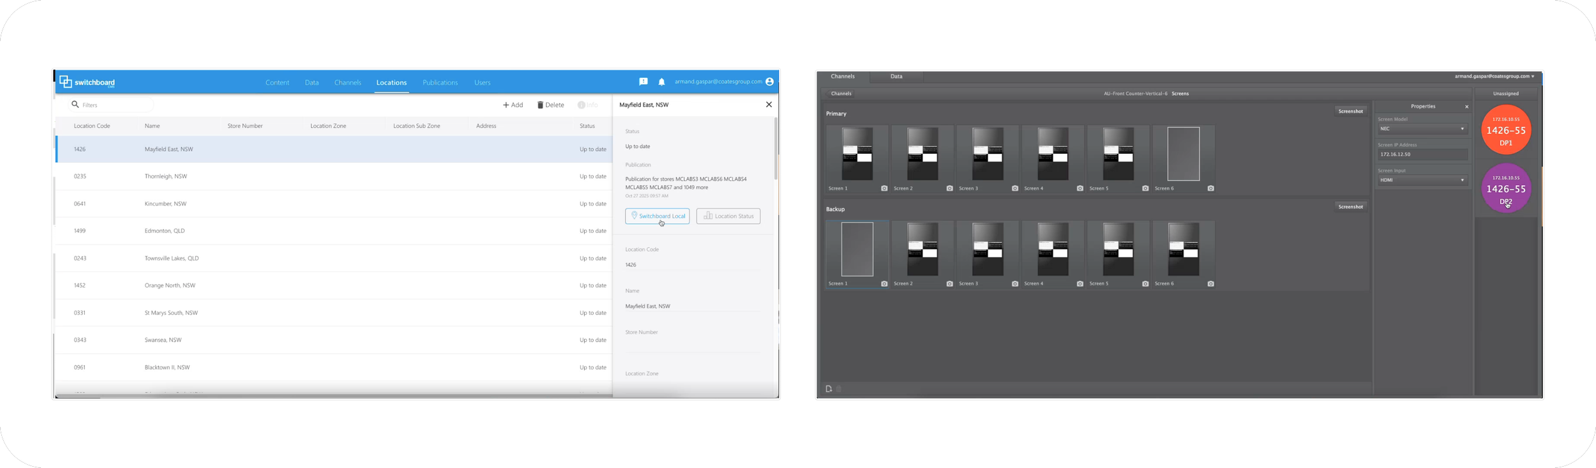This screenshot has height=468, width=1596.
Task: Select the purple 1426-55 DP2 player circle
Action: pos(1506,188)
